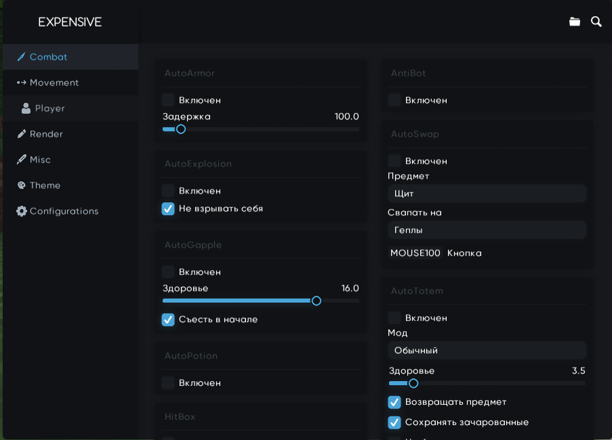Click the AutoTotem module header

(417, 290)
